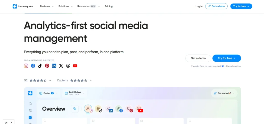Click the Iconosquare logo in the header

(23, 6)
